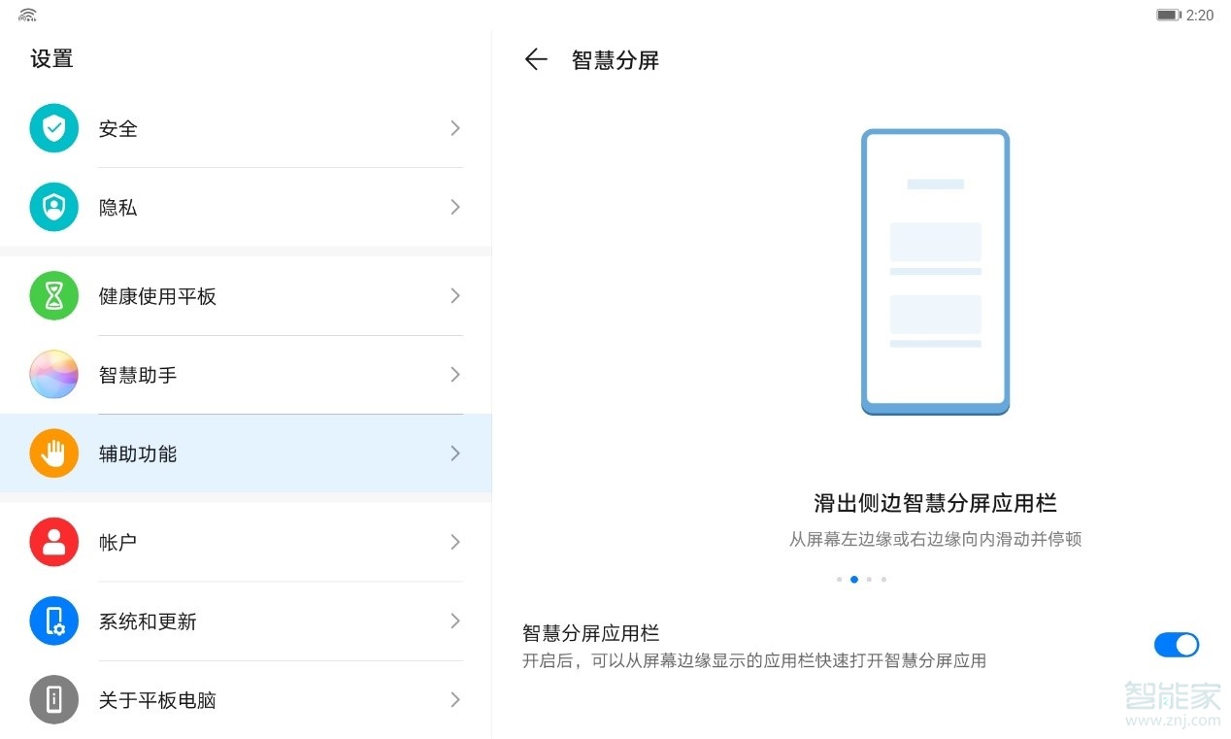Expand the 安全 settings entry
The height and width of the screenshot is (739, 1231).
point(453,127)
